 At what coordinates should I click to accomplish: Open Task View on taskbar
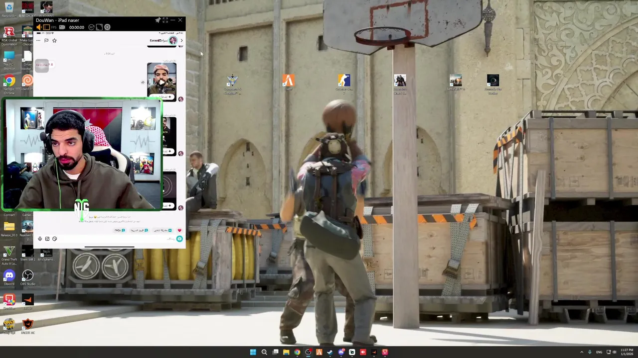[x=275, y=352]
